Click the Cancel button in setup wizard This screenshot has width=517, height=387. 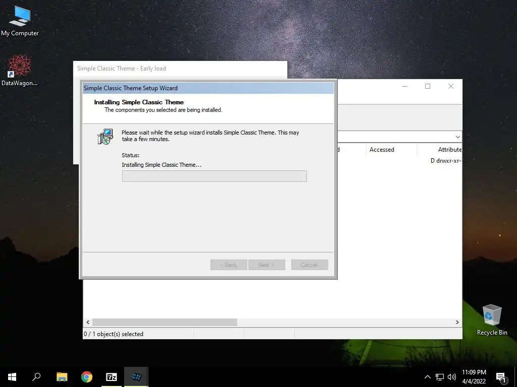tap(309, 265)
